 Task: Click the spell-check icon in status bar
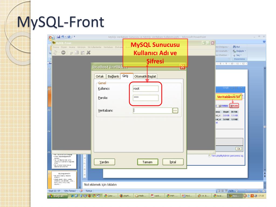tap(81, 191)
